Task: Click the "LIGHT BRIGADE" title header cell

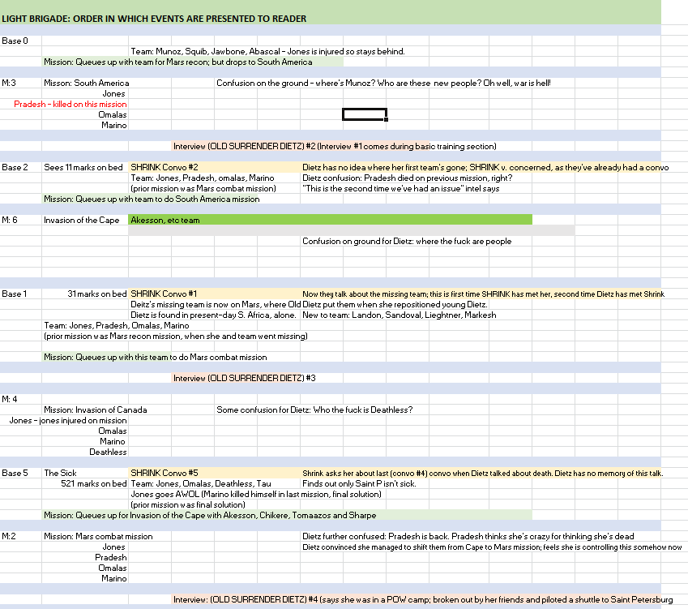Action: click(154, 19)
